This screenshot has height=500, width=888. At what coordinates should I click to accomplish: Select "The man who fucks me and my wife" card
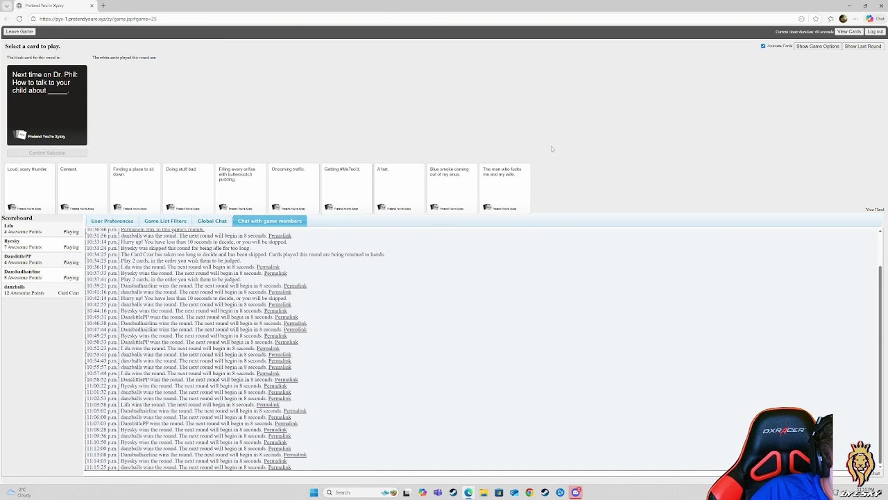click(504, 187)
